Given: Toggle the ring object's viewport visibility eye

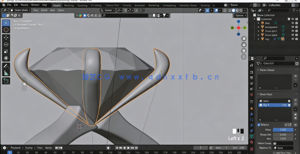Looking at the screenshot, I should pos(293,39).
